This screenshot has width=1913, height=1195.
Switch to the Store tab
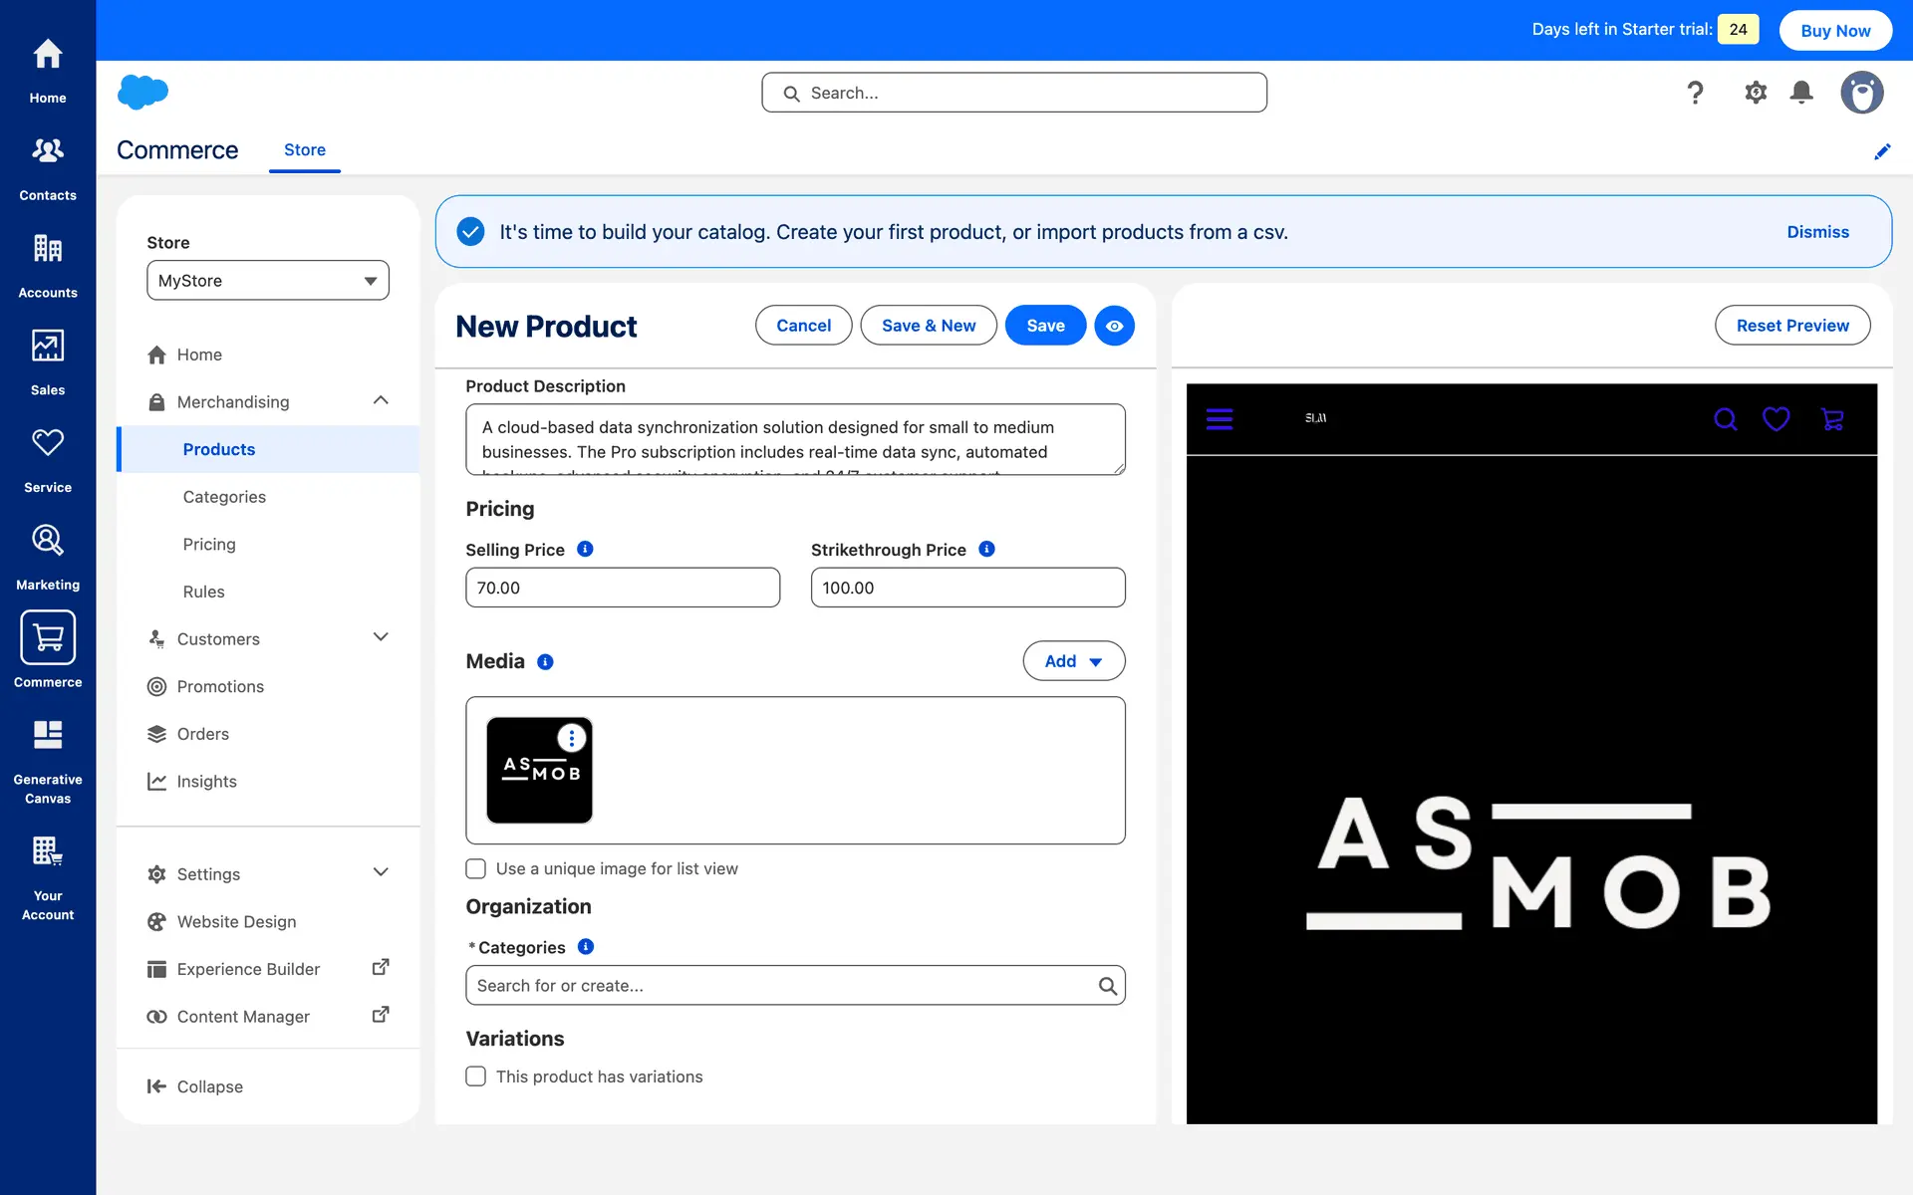click(305, 150)
